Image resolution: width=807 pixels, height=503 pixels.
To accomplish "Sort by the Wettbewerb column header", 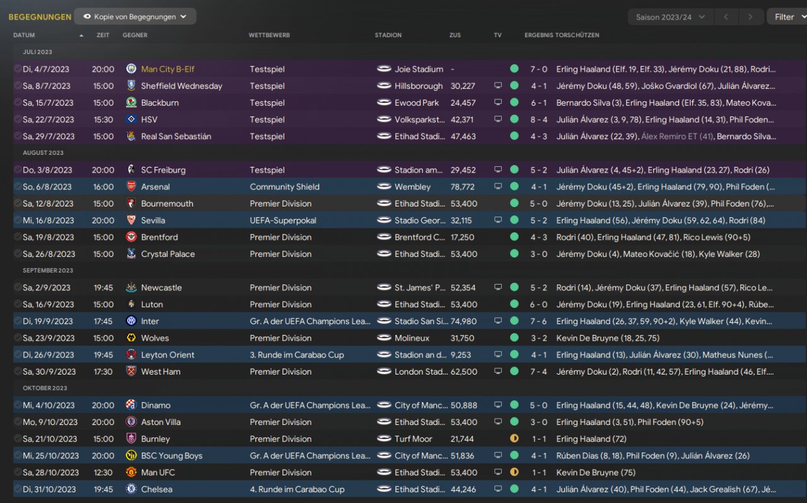I will 269,35.
